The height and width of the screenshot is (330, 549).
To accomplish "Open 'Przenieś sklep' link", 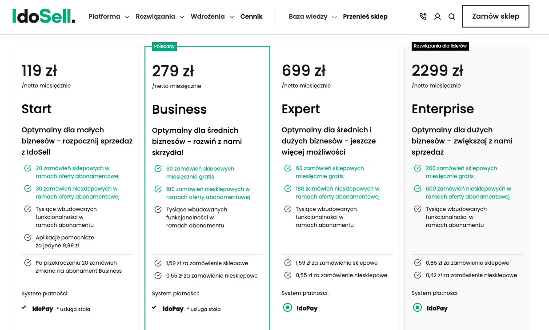I will pyautogui.click(x=365, y=16).
